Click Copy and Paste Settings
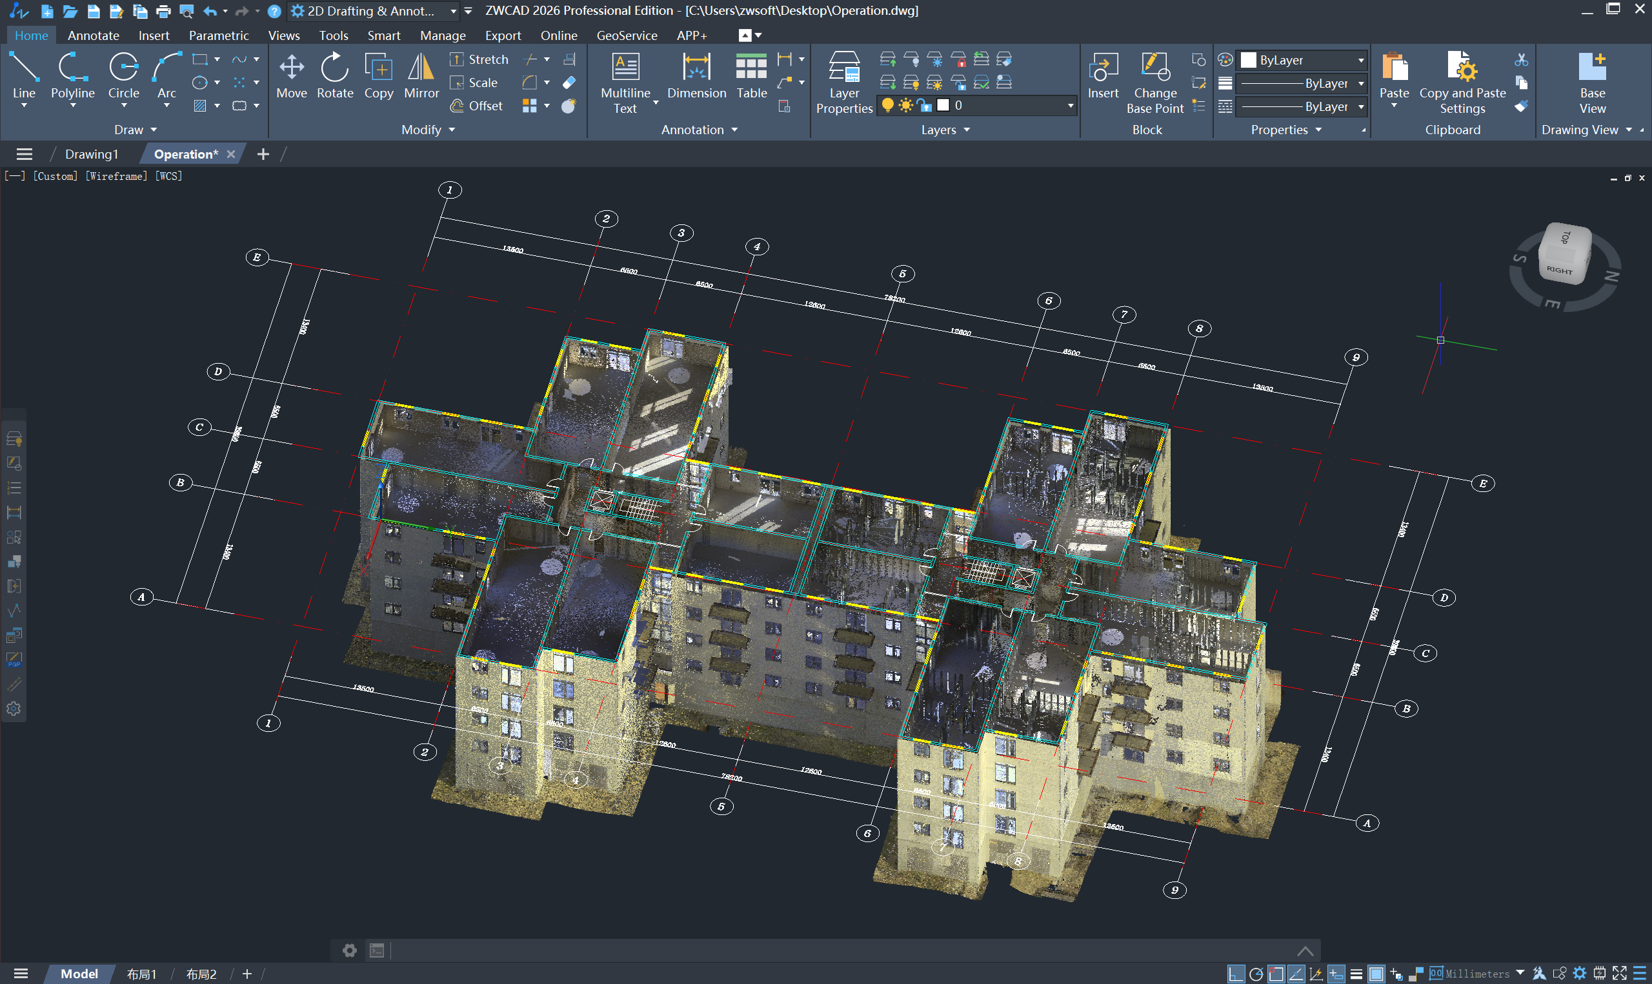This screenshot has width=1652, height=984. (1462, 83)
